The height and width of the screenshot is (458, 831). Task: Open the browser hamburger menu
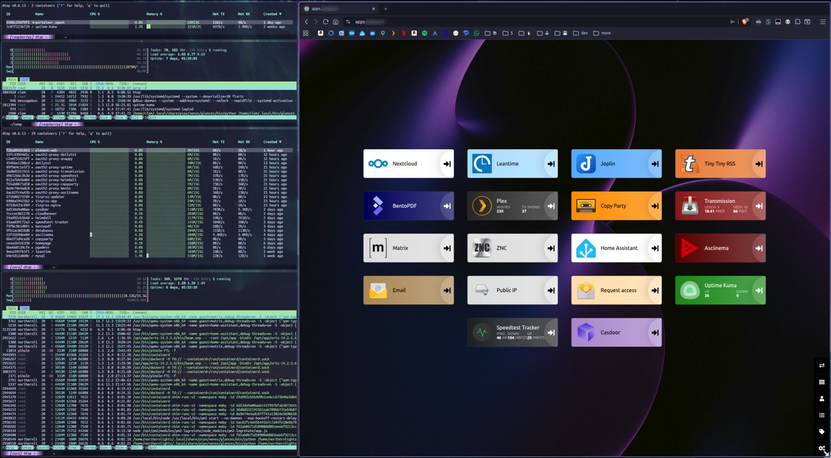(x=824, y=22)
